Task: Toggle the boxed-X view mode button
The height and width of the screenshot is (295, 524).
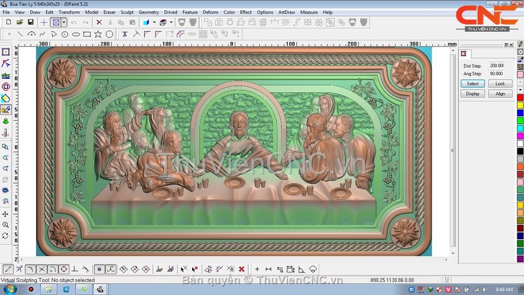Action: click(x=56, y=22)
